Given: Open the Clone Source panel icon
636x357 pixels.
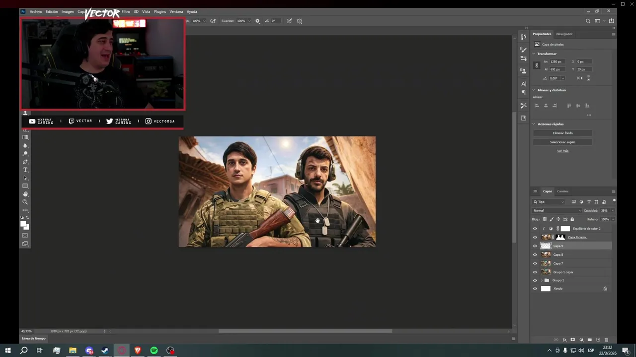Looking at the screenshot, I should [x=523, y=71].
